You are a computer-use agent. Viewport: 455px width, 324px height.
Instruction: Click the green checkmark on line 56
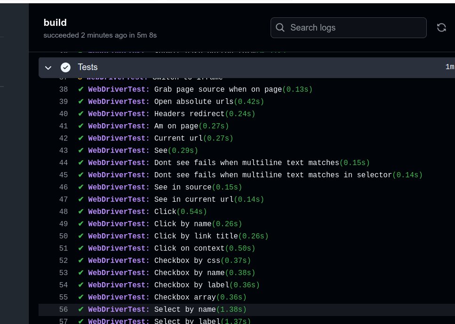pyautogui.click(x=81, y=309)
